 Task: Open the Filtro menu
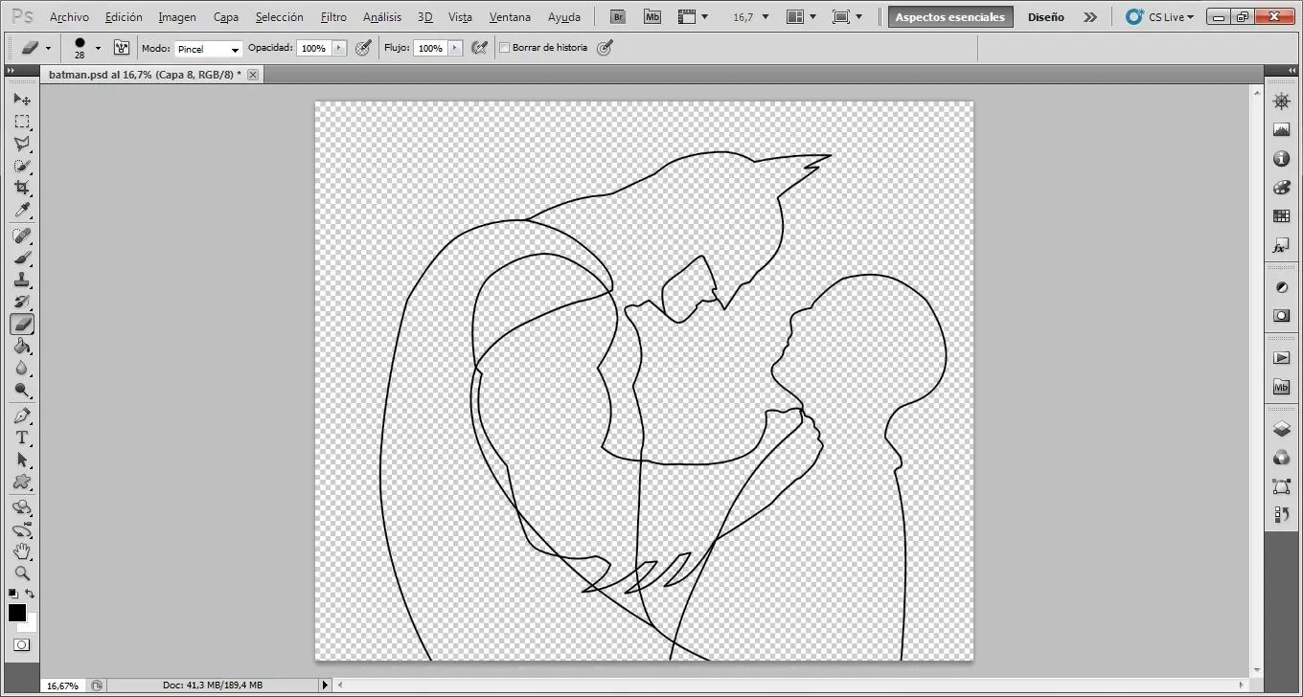click(333, 17)
